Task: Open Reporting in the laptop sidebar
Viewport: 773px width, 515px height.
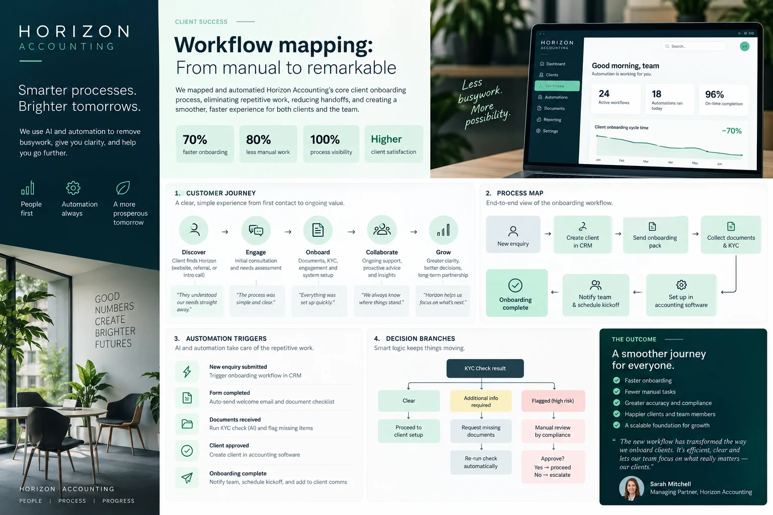Action: tap(549, 120)
